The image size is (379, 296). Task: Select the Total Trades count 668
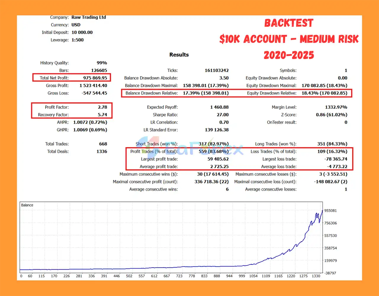click(x=103, y=144)
